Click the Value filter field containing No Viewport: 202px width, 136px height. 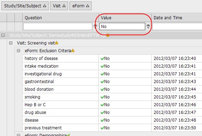(122, 27)
